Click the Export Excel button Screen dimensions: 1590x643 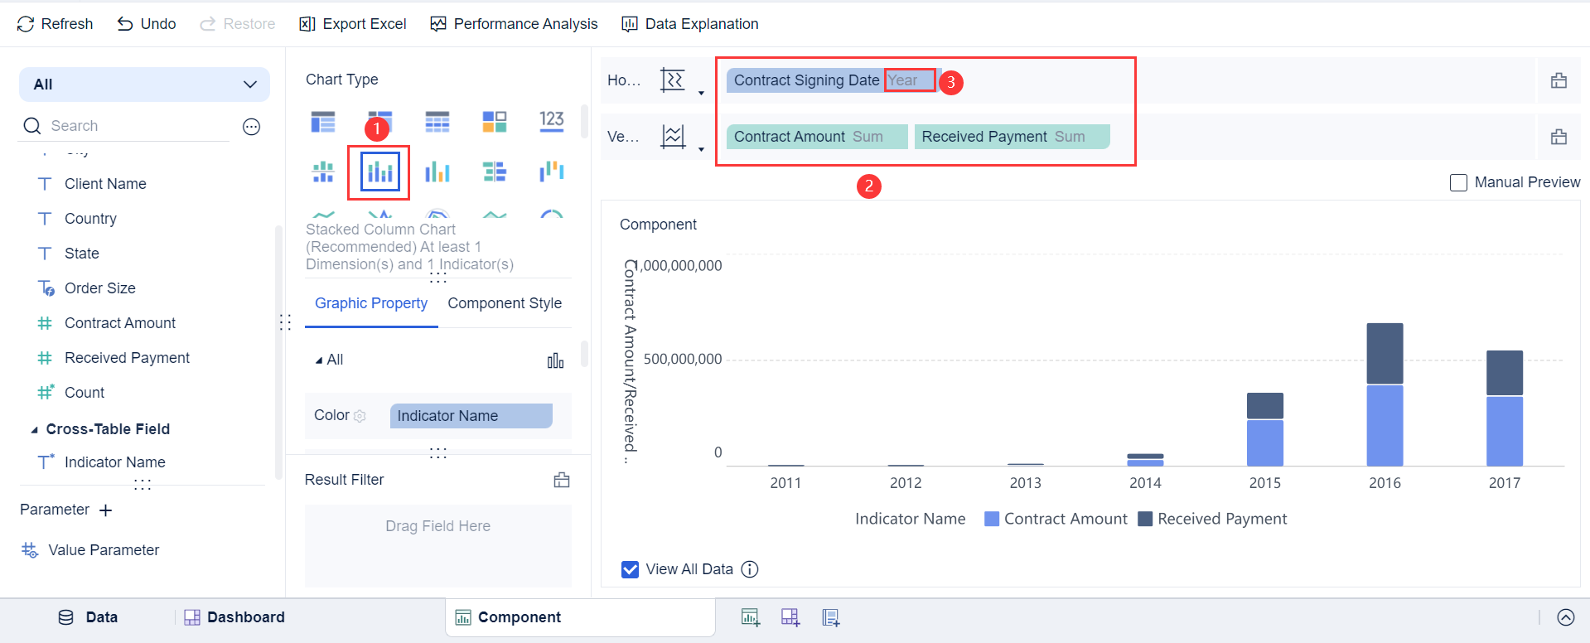pyautogui.click(x=353, y=24)
